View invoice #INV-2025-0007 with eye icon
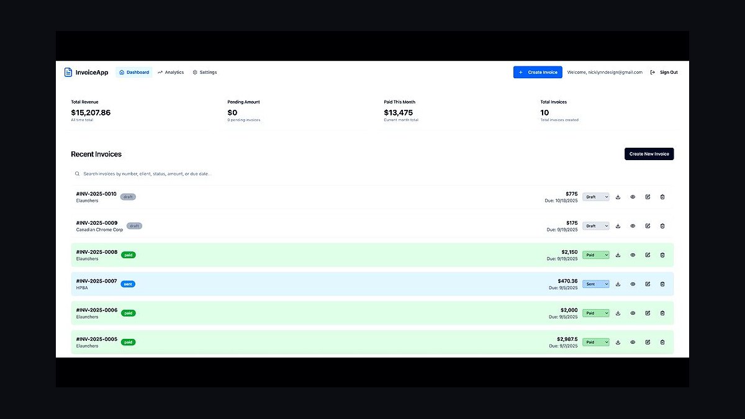 633,284
